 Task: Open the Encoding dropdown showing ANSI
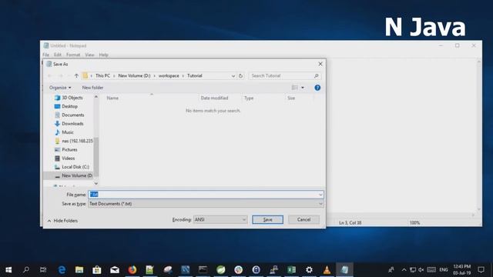(x=220, y=219)
